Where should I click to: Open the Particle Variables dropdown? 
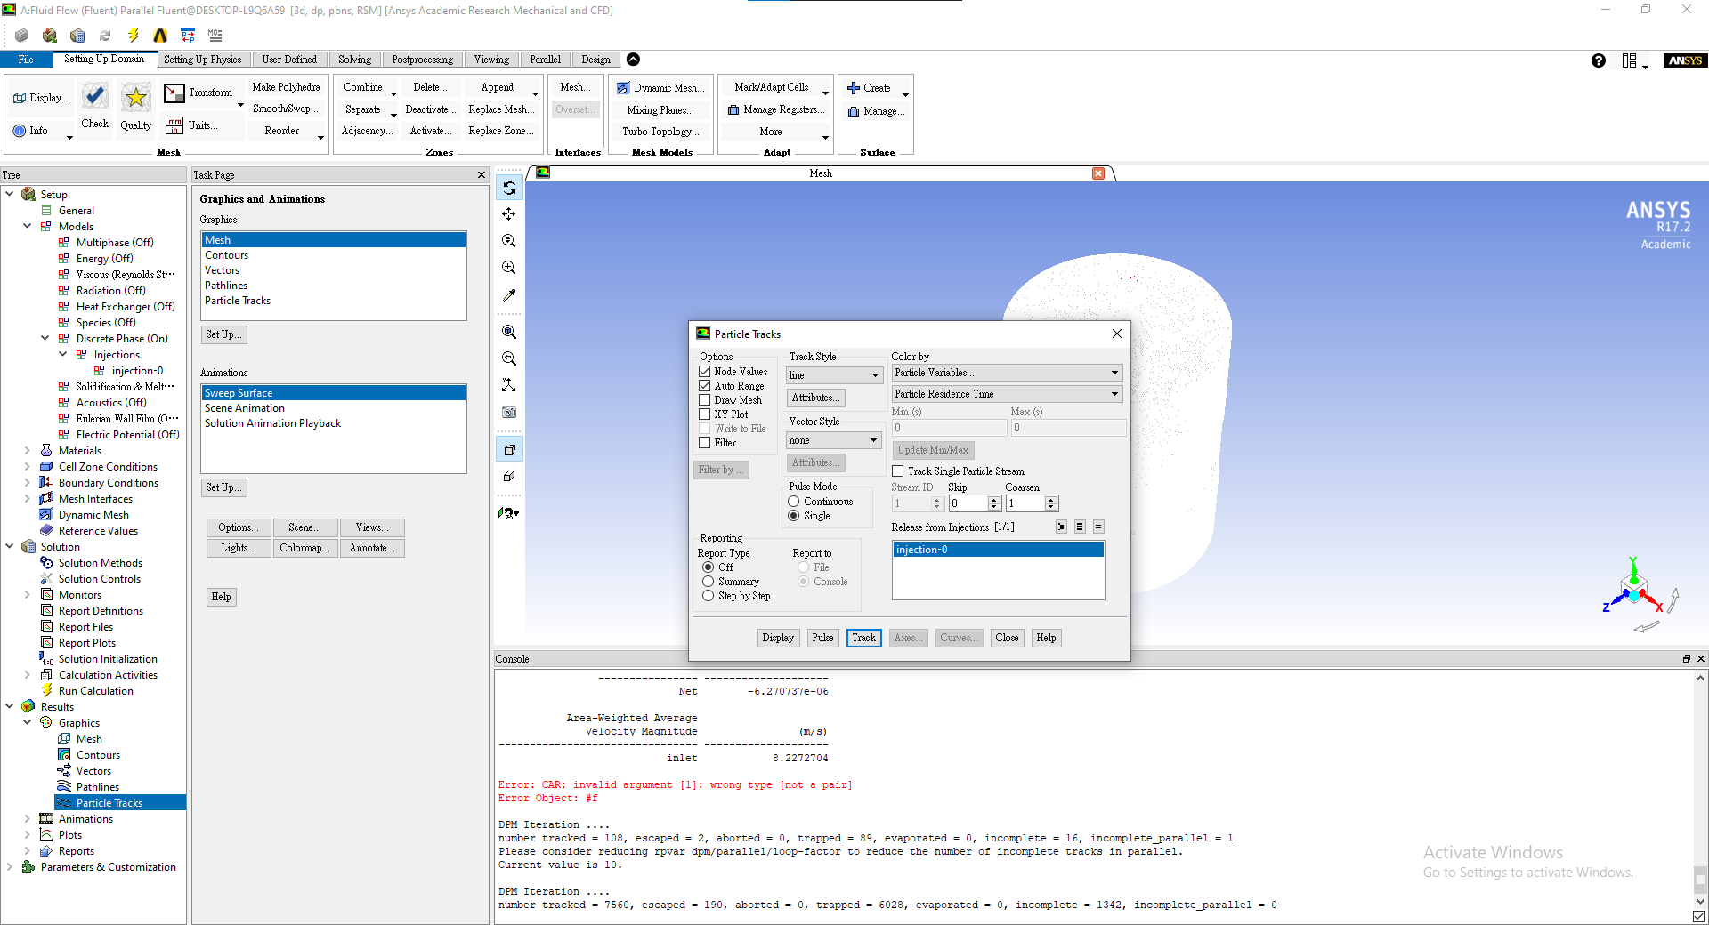point(1007,373)
